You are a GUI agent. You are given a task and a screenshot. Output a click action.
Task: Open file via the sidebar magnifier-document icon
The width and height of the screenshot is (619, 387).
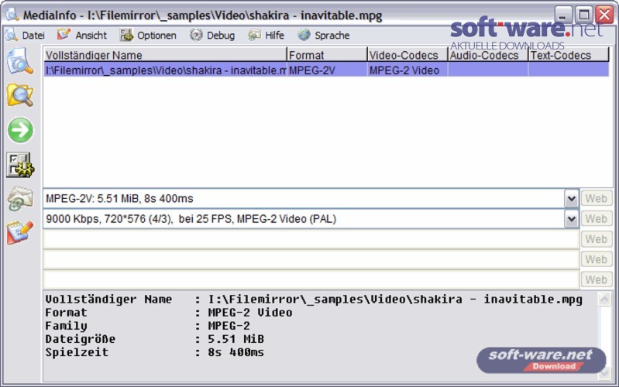point(19,60)
